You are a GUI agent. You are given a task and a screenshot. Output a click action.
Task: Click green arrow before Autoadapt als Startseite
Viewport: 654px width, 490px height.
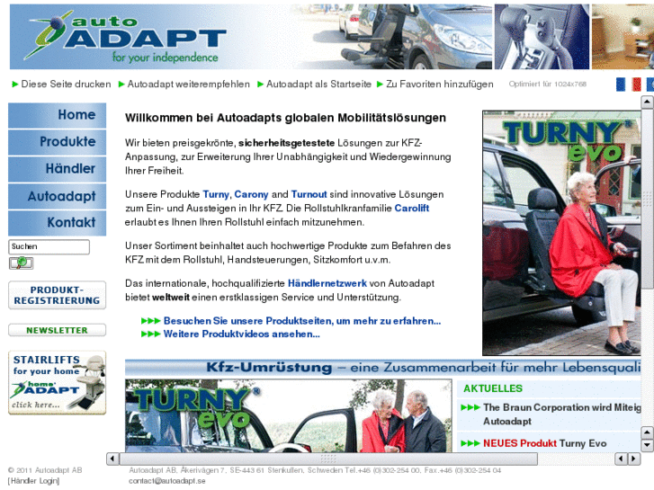tap(261, 85)
